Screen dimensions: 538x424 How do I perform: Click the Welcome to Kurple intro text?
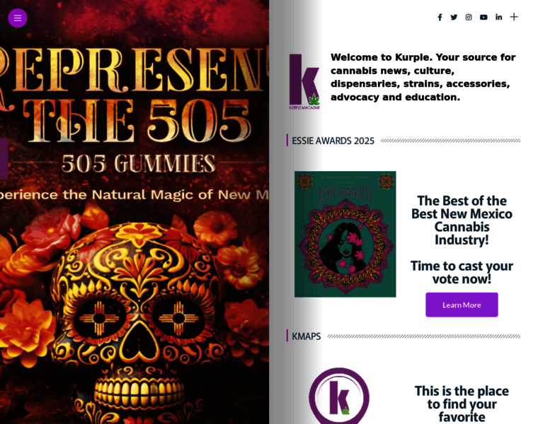point(423,77)
